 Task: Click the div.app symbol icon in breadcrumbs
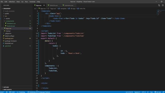(69, 9)
